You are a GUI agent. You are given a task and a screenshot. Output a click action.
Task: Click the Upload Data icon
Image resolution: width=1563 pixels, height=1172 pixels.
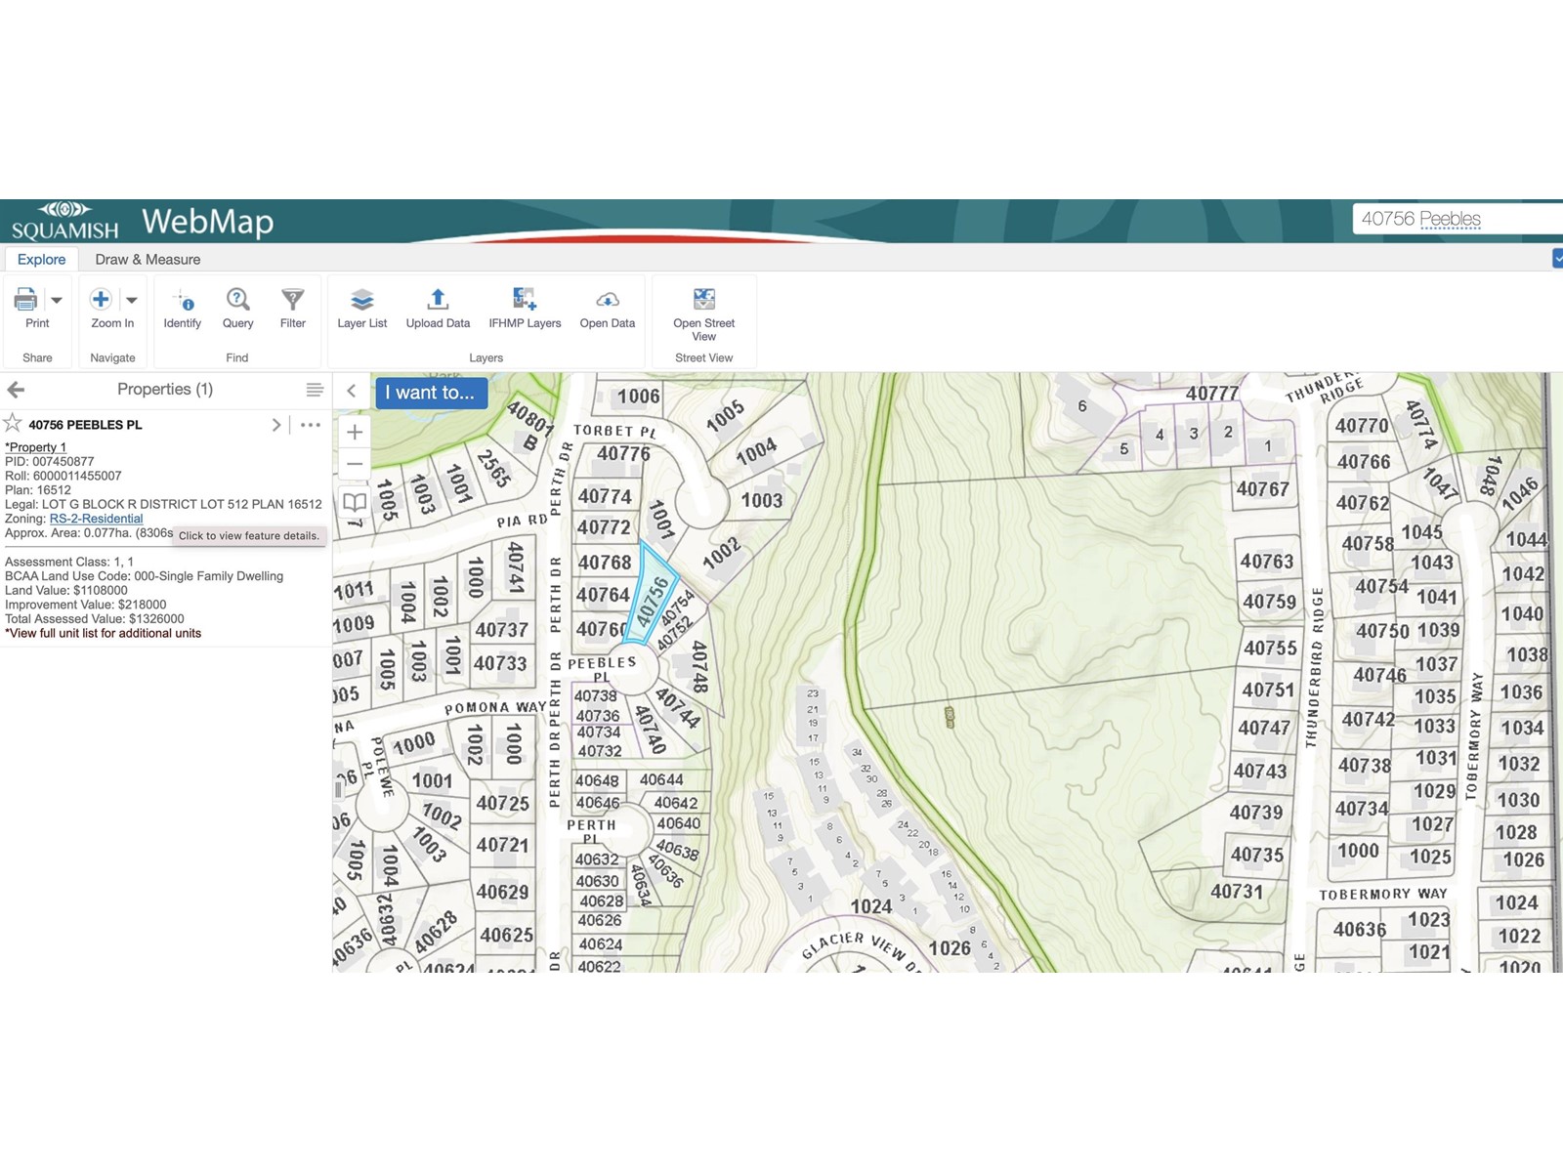click(x=438, y=300)
